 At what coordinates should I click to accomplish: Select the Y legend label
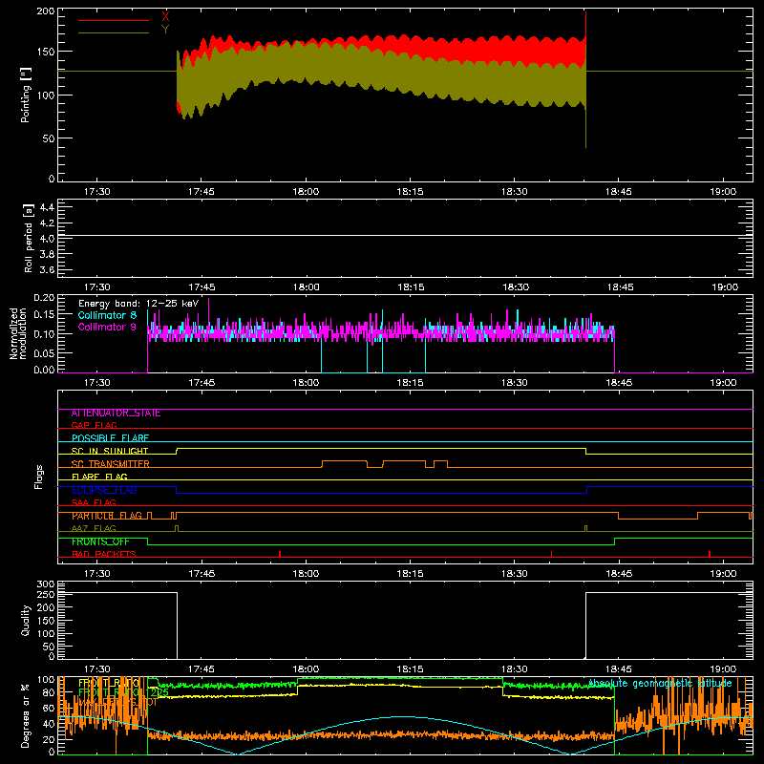165,30
